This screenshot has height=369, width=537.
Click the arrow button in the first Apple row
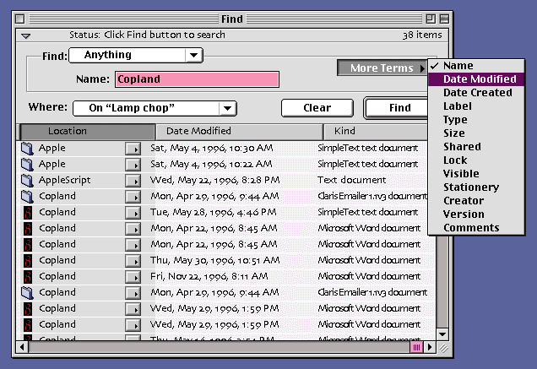coord(133,148)
